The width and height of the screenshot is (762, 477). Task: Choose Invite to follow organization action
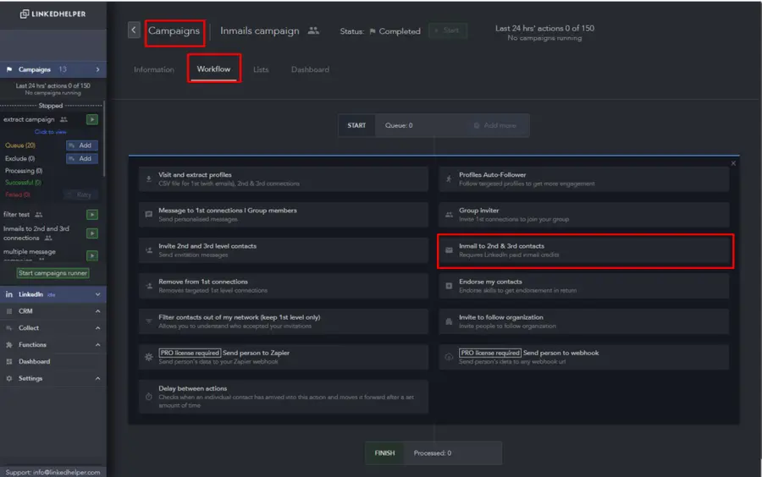(x=583, y=321)
